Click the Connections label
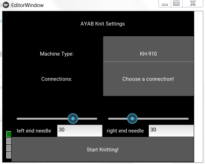The width and height of the screenshot is (205, 164). click(57, 79)
